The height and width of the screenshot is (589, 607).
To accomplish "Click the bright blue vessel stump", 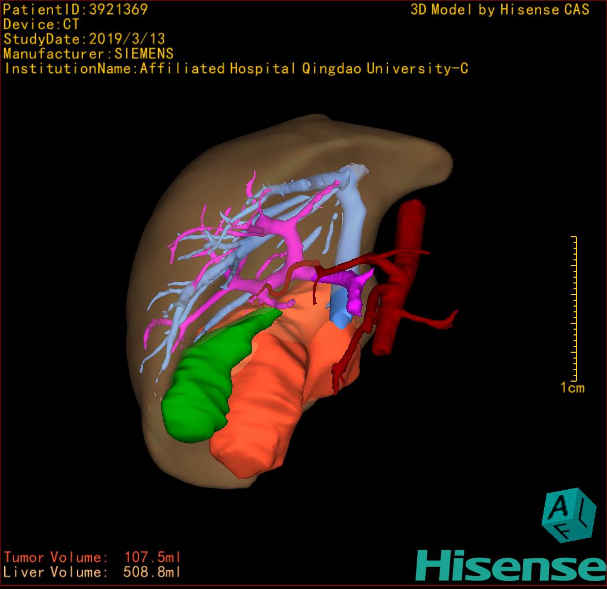I will tap(340, 310).
